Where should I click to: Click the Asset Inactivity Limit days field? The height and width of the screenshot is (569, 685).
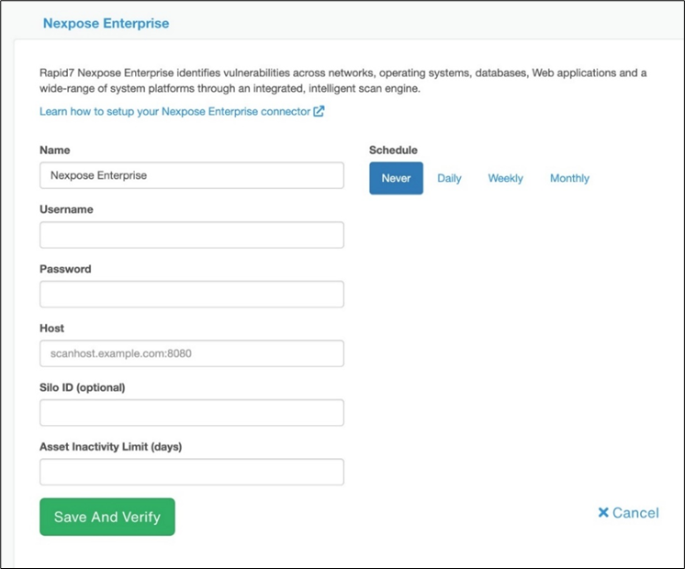[x=192, y=472]
